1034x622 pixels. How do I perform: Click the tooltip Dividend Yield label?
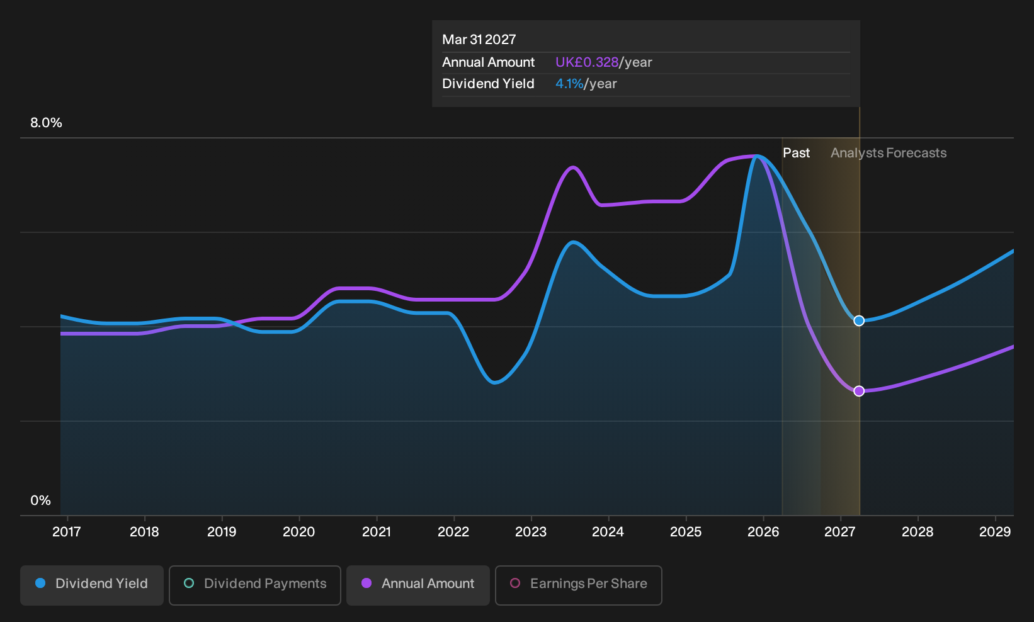click(489, 84)
